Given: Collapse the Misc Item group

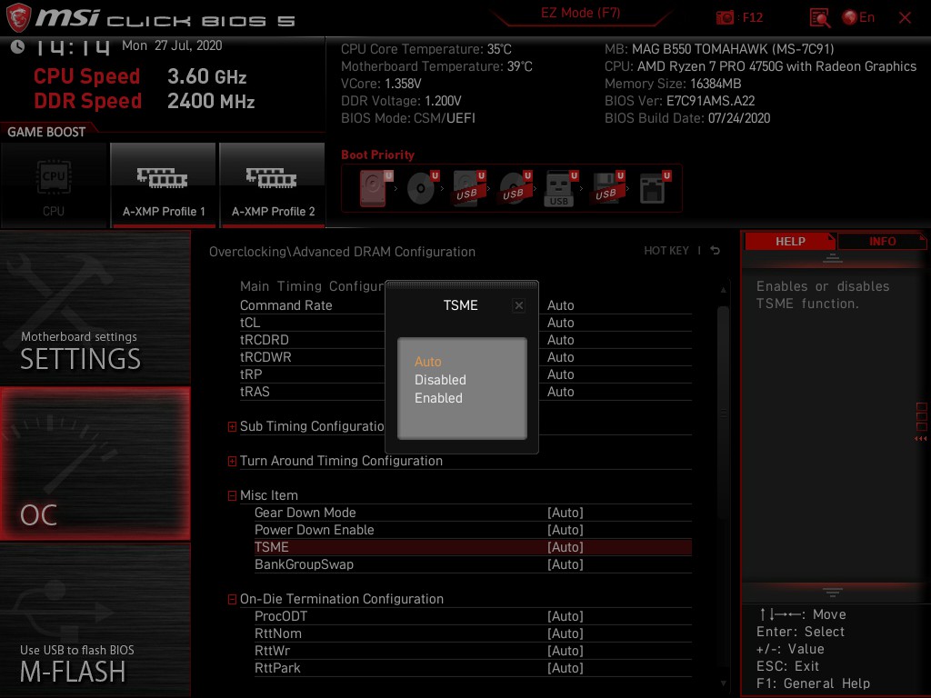Looking at the screenshot, I should 232,495.
